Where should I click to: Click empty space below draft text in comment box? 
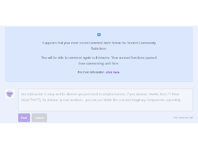pos(106,106)
